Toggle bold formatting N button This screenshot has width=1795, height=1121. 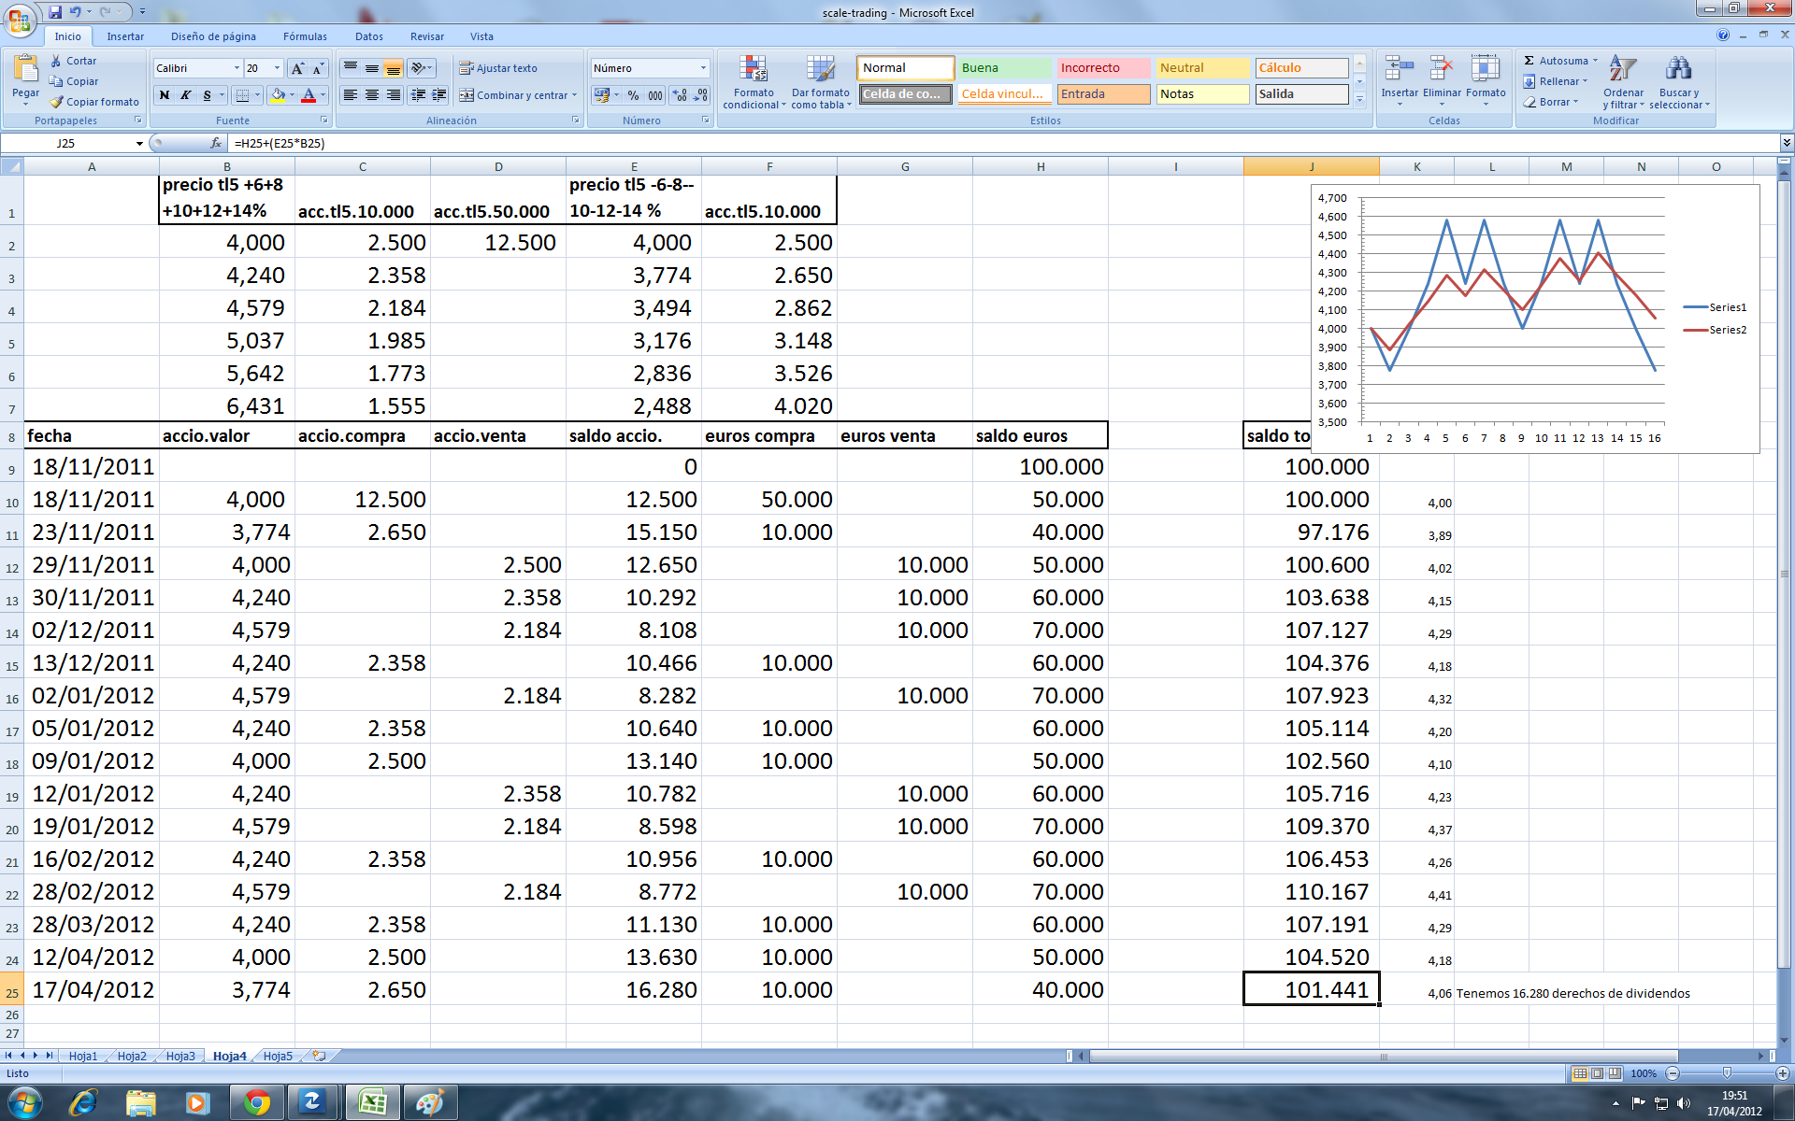point(165,95)
